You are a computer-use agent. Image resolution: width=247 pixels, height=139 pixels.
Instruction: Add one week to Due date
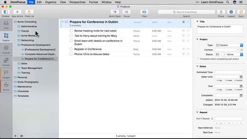(x=229, y=90)
